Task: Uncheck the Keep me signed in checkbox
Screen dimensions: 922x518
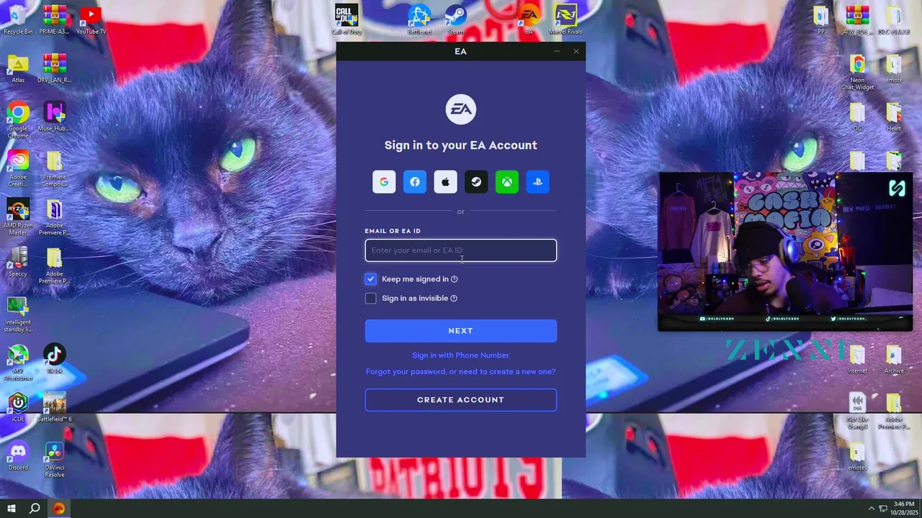Action: (370, 279)
